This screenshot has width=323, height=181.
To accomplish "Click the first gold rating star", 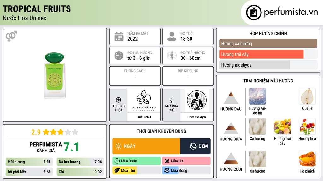I will pyautogui.click(x=46, y=132).
